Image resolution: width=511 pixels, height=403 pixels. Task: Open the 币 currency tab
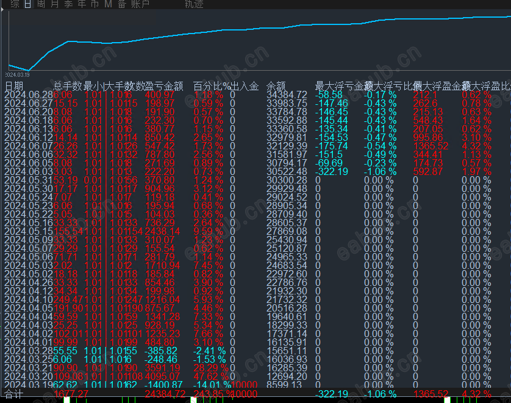pyautogui.click(x=95, y=4)
